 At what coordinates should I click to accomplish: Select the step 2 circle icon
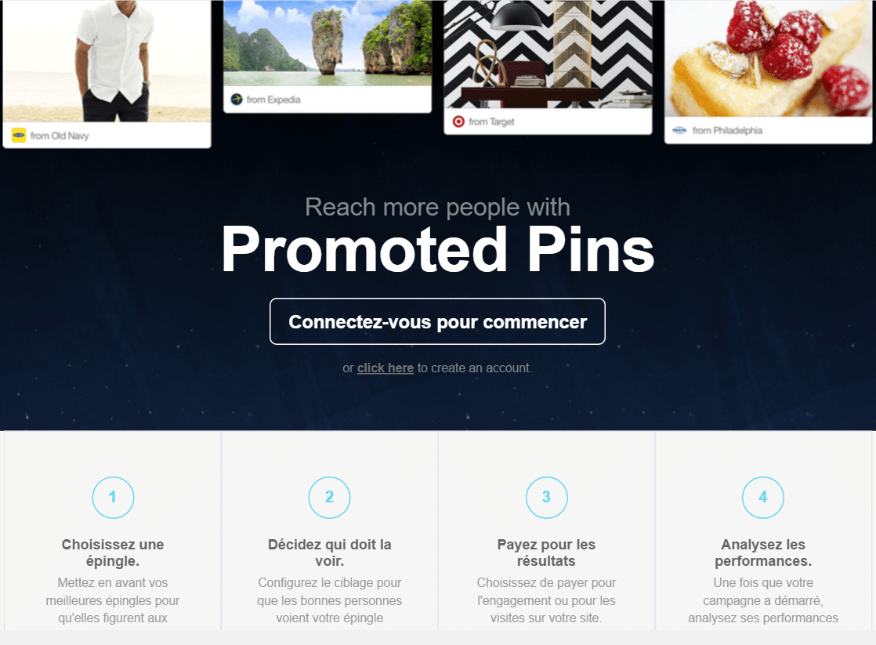pyautogui.click(x=330, y=497)
